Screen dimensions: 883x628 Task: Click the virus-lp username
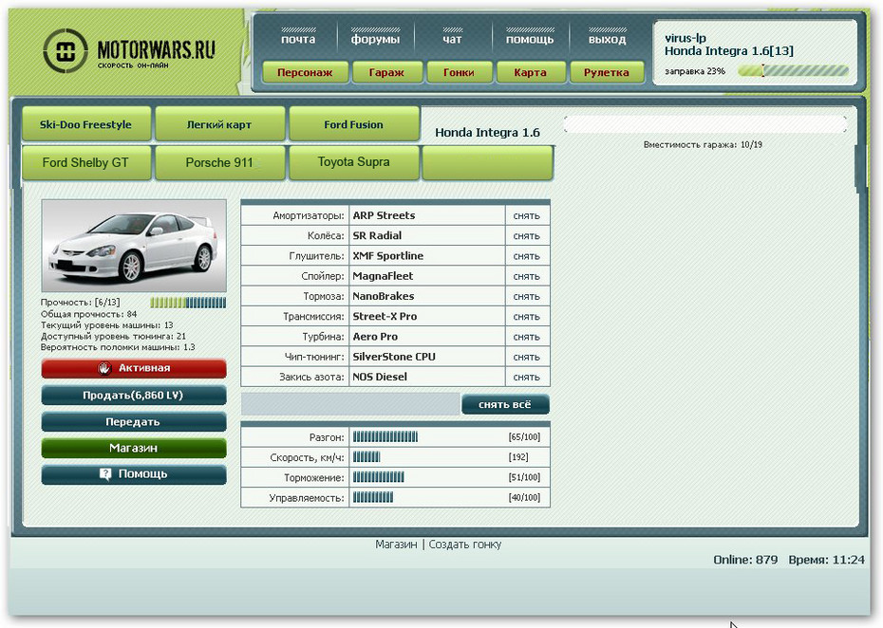pyautogui.click(x=685, y=38)
